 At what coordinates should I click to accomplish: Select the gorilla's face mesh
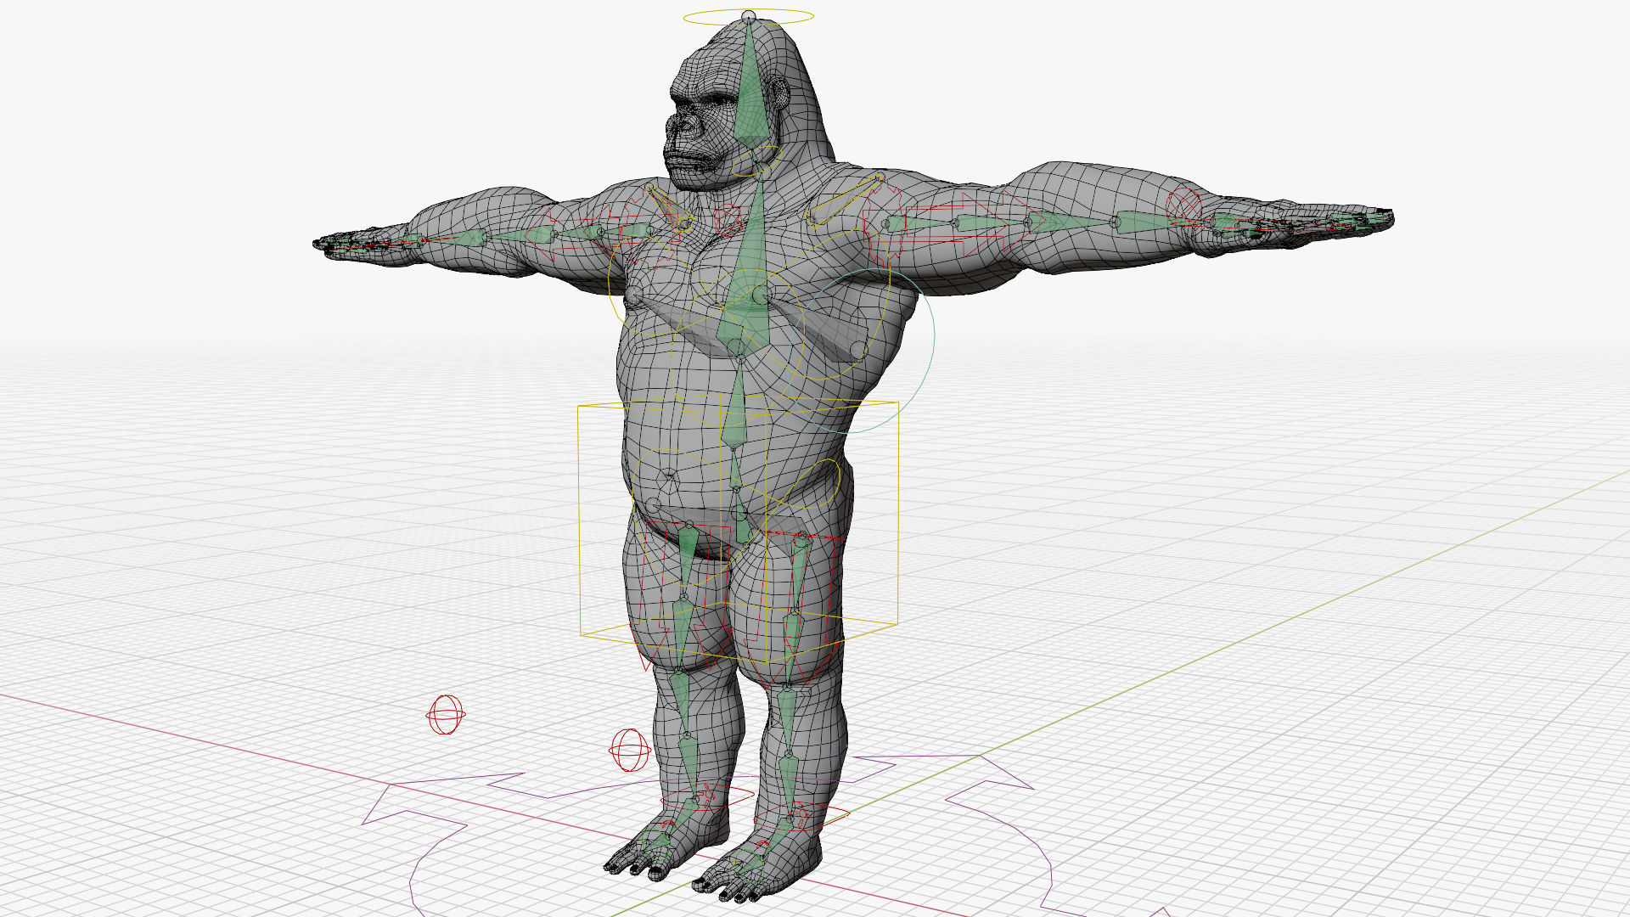(x=700, y=123)
